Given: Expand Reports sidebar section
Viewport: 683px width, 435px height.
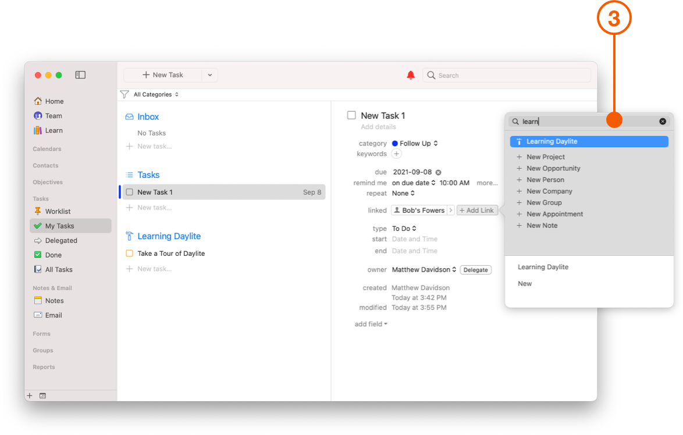Looking at the screenshot, I should pos(44,367).
